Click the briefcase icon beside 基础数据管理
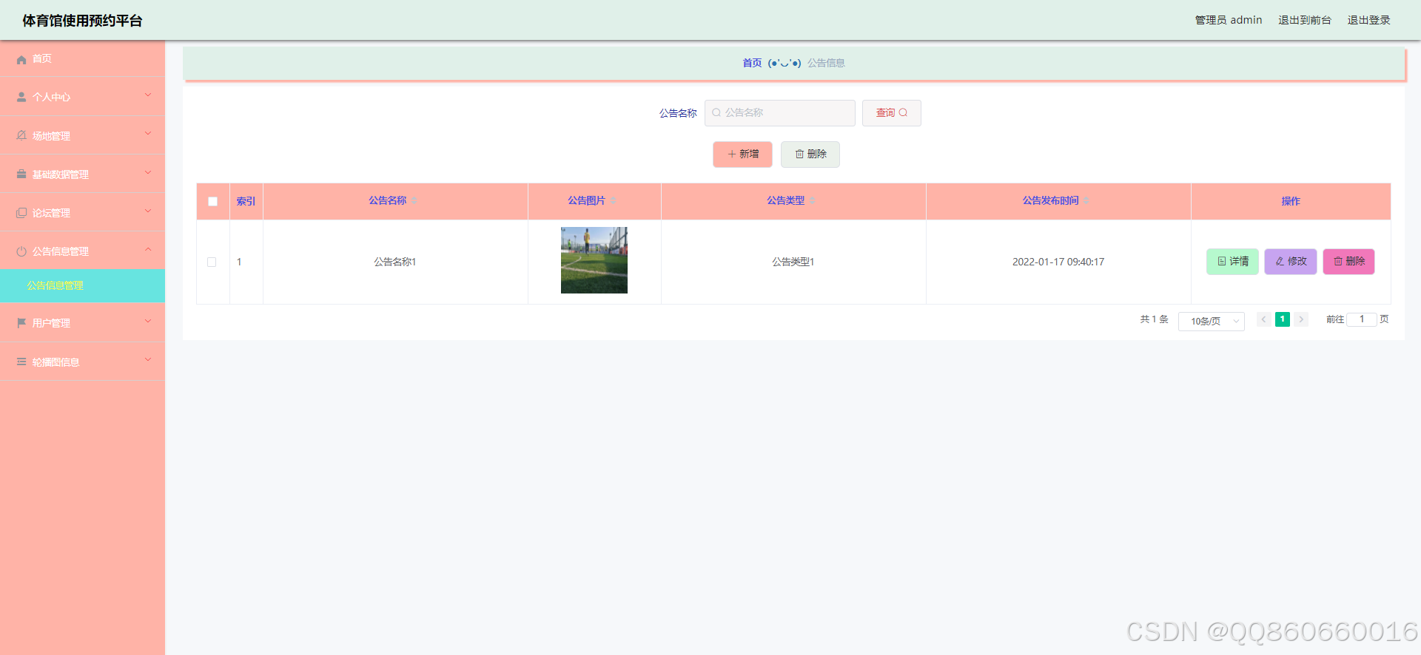Image resolution: width=1421 pixels, height=655 pixels. (21, 174)
